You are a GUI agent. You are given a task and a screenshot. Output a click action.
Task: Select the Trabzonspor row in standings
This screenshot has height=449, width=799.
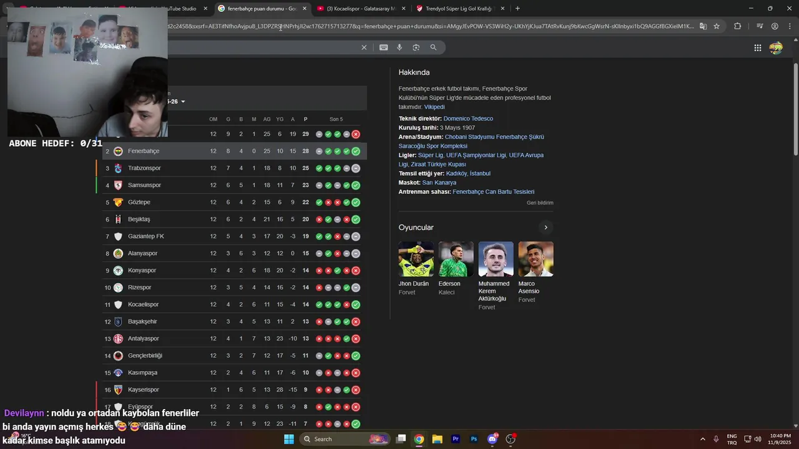click(x=235, y=168)
